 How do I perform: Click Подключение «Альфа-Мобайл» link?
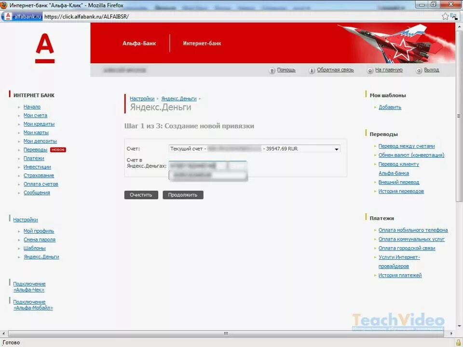(x=33, y=305)
